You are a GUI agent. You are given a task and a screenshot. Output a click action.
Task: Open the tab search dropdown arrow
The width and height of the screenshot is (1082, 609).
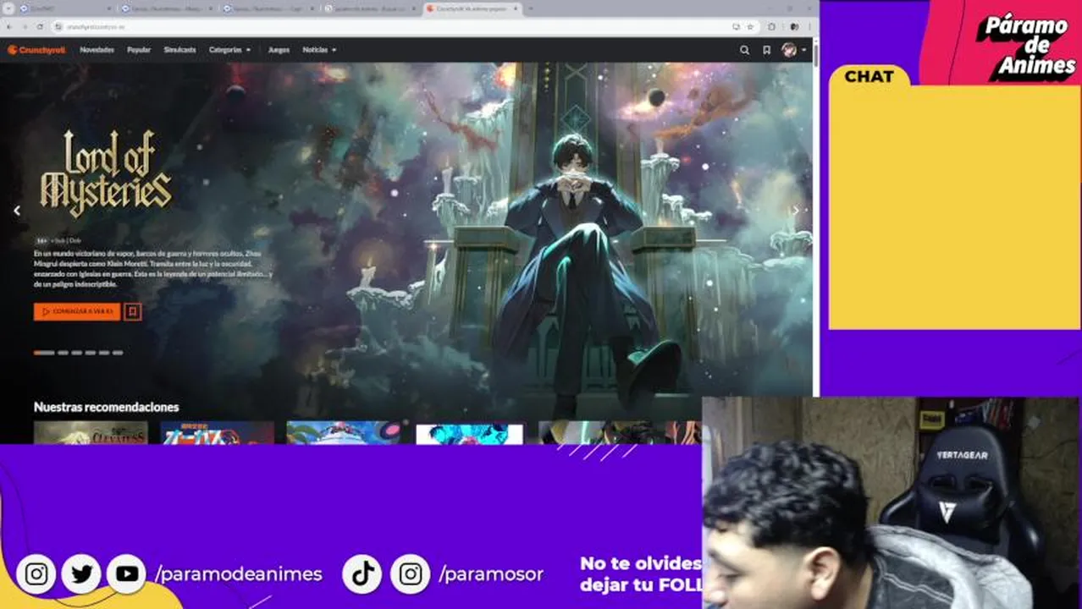point(7,8)
